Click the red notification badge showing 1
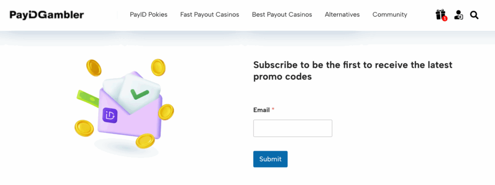 [x=445, y=19]
